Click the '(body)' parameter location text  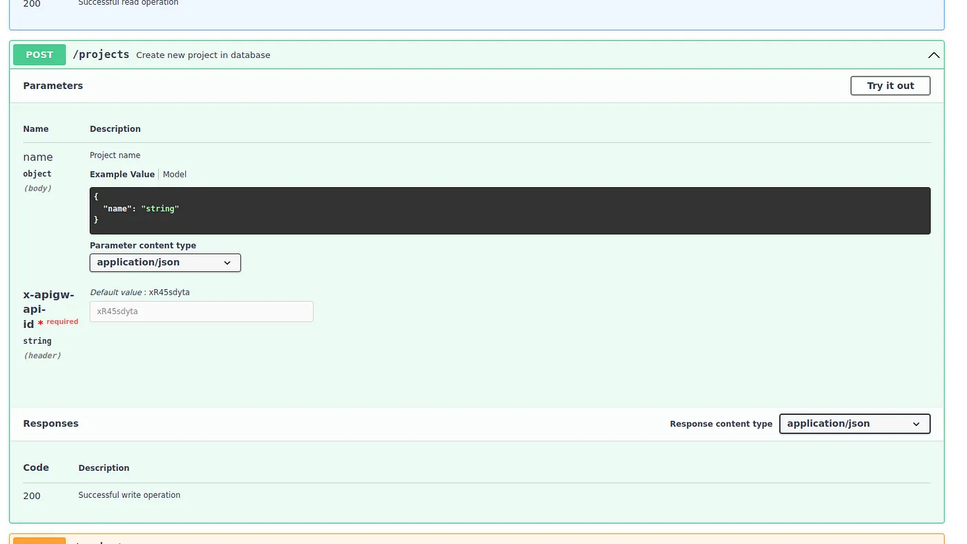pyautogui.click(x=37, y=188)
